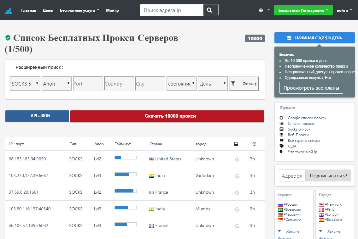
Task: Open the globe language selector
Action: (x=264, y=10)
